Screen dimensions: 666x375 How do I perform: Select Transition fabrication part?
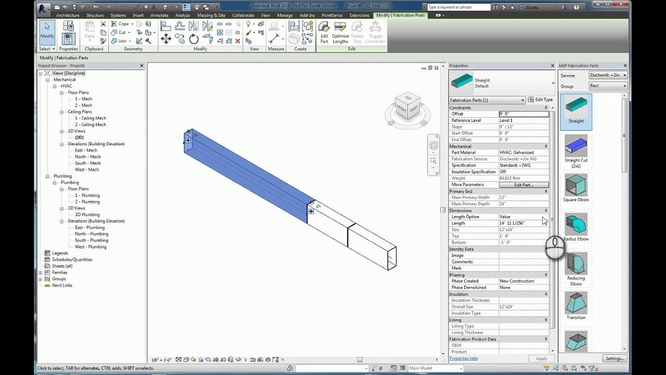576,306
